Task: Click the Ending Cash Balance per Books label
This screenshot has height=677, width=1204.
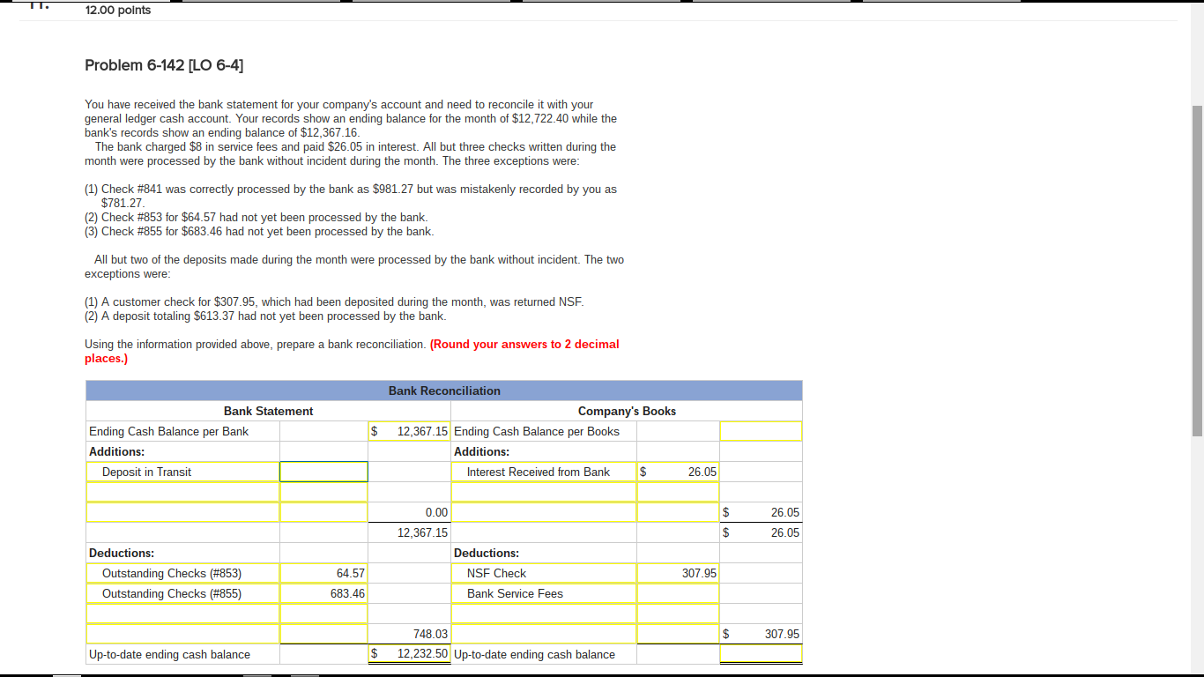Action: point(536,431)
